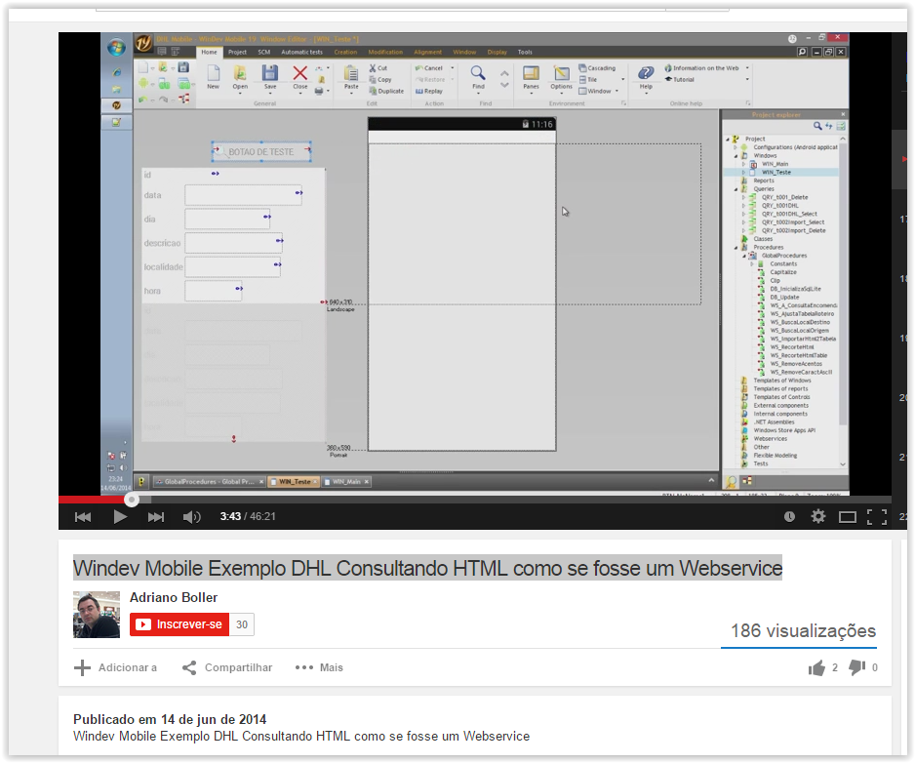Like the video with thumbs up
This screenshot has width=915, height=763.
coord(817,667)
